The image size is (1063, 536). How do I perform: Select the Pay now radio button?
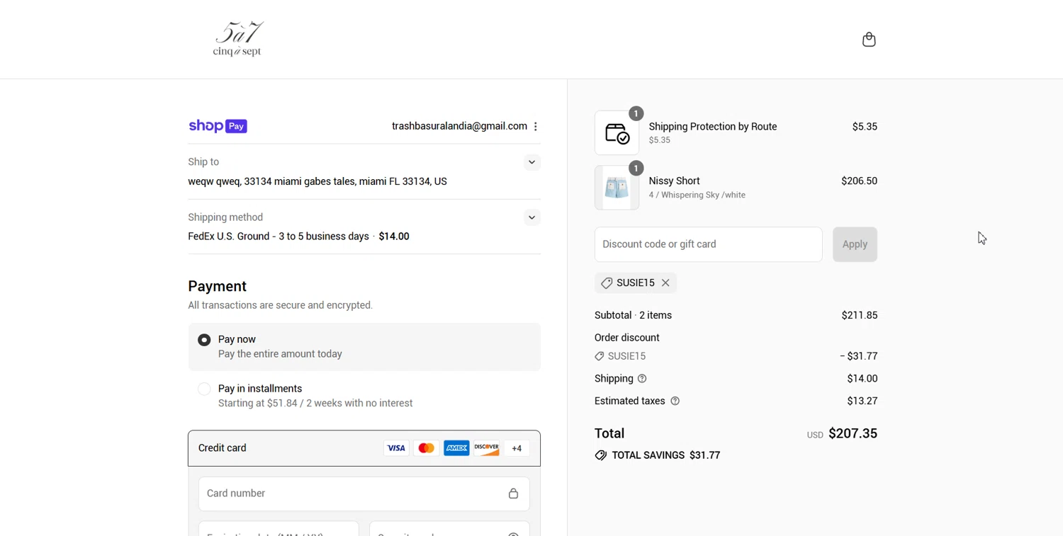pos(204,340)
